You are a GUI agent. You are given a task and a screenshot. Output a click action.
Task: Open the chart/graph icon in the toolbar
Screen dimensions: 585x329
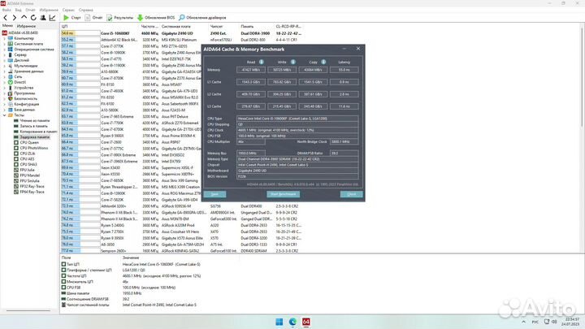(x=52, y=18)
